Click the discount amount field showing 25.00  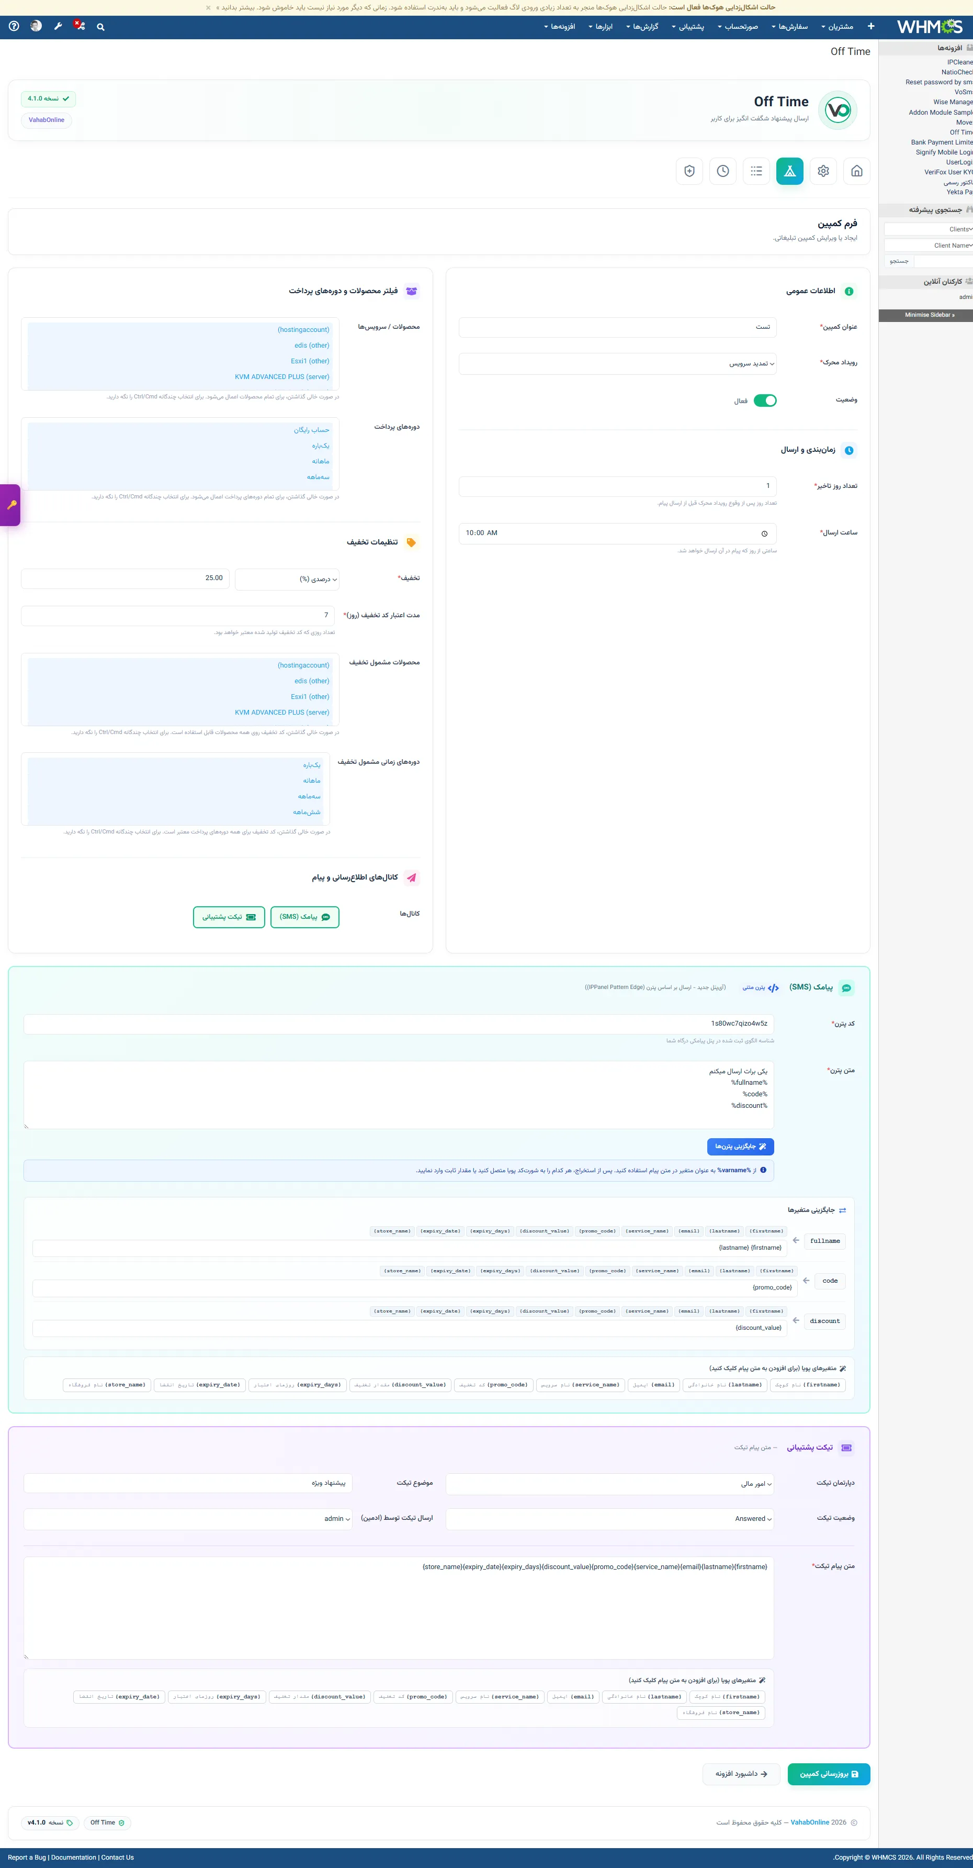126,579
